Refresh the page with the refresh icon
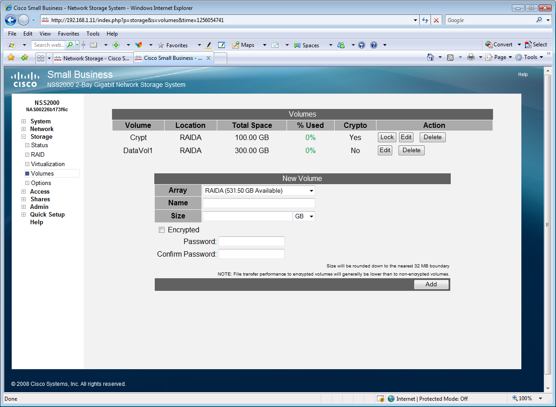This screenshot has height=407, width=556. point(425,20)
